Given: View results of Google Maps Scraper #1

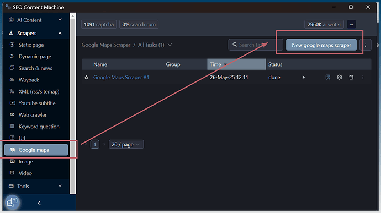Looking at the screenshot, I should pos(327,77).
